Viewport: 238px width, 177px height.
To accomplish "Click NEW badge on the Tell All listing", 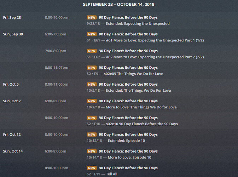I will pos(92,168).
